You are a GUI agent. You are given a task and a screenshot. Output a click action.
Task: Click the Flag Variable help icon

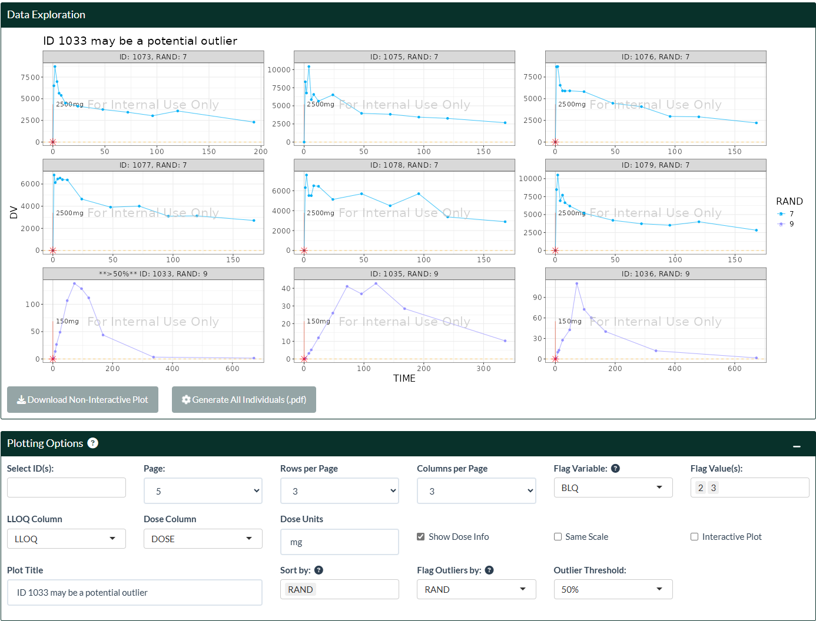coord(615,469)
